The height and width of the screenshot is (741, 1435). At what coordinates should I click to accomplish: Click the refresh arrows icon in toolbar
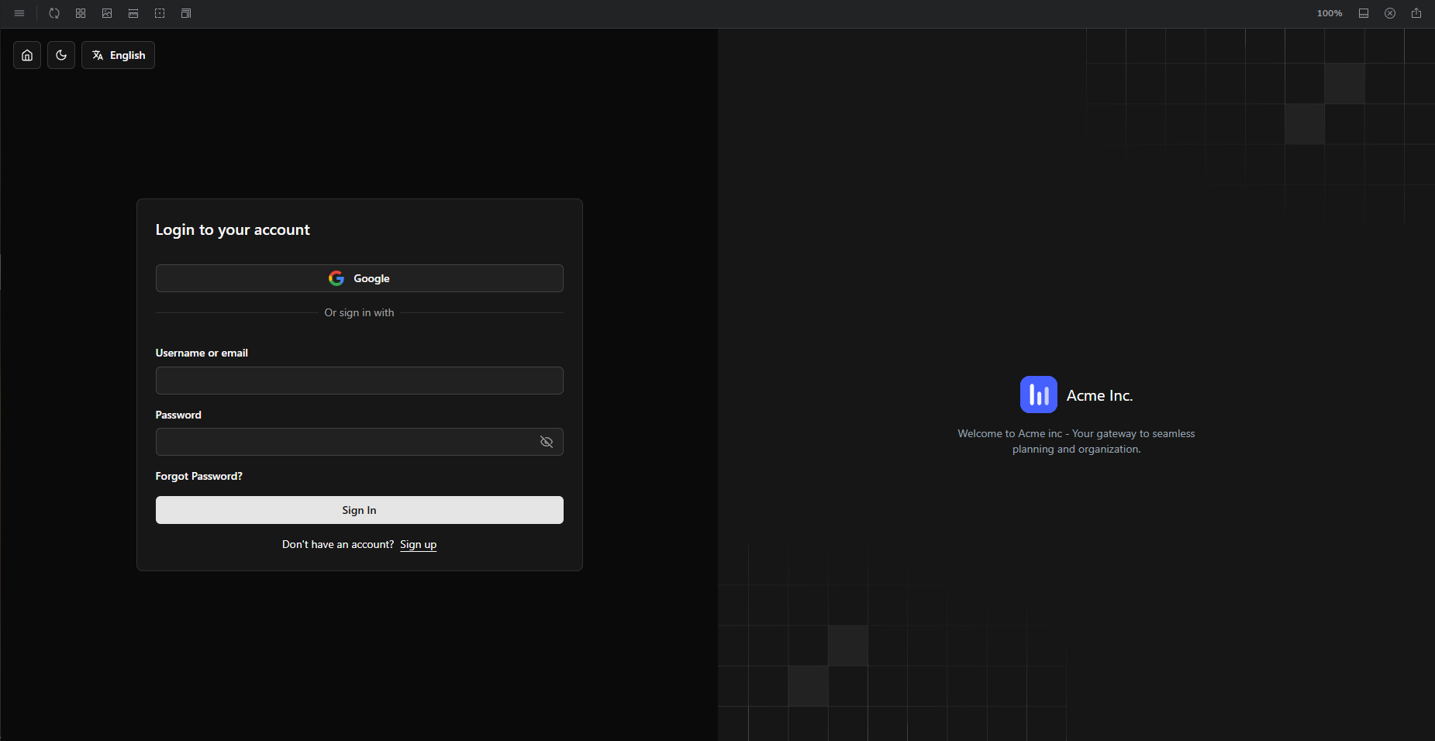point(54,13)
